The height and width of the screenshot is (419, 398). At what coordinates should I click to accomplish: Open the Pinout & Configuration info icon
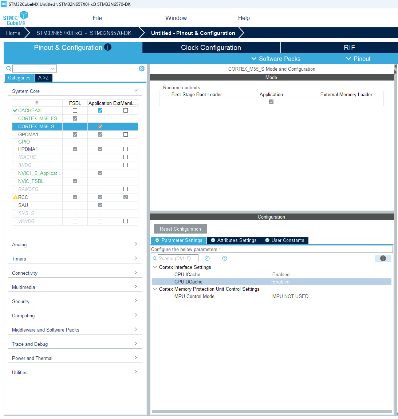(x=108, y=47)
